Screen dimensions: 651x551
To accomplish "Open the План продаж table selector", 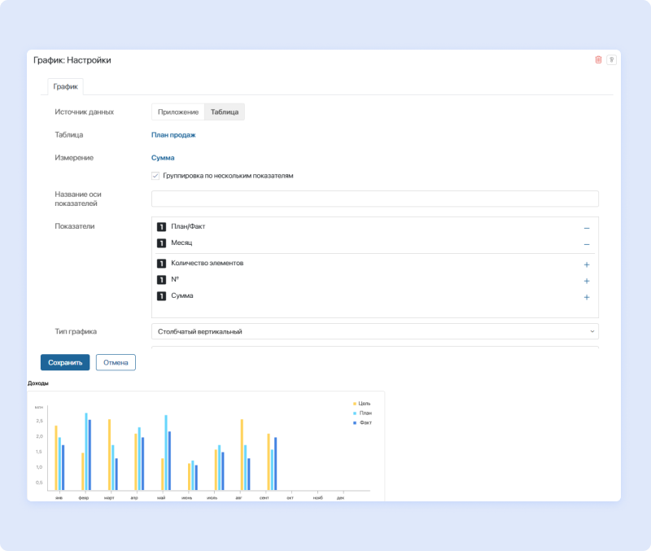I will pyautogui.click(x=173, y=135).
